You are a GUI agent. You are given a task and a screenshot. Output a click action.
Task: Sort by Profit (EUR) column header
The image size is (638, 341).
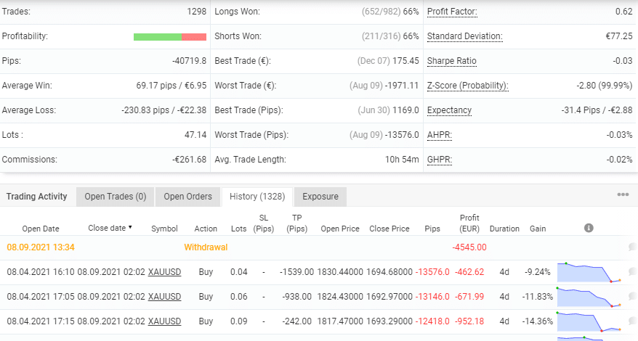[x=469, y=223]
